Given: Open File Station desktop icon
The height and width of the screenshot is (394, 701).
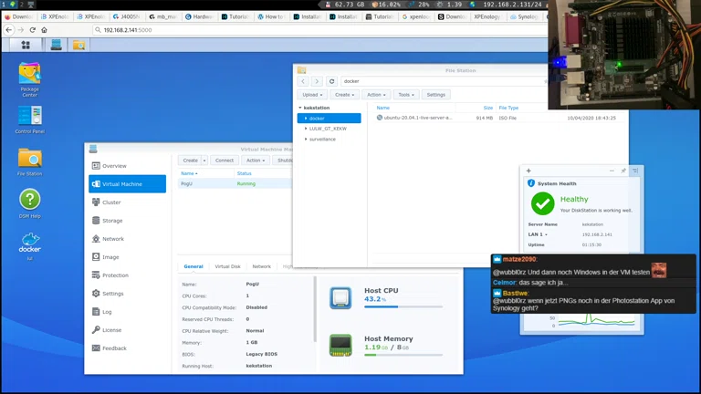Looking at the screenshot, I should (x=29, y=161).
